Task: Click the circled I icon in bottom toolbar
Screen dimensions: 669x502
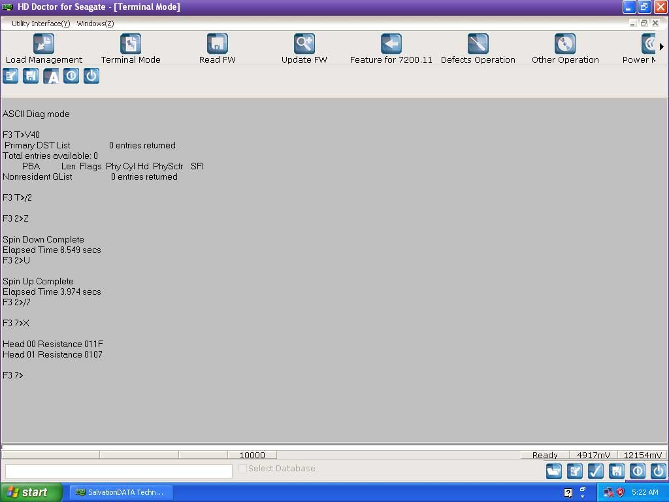Action: pyautogui.click(x=638, y=471)
